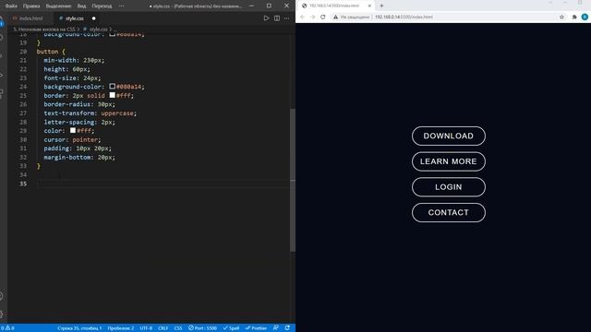Click the not secure warning icon in the address bar
Image resolution: width=591 pixels, height=332 pixels.
tap(335, 17)
